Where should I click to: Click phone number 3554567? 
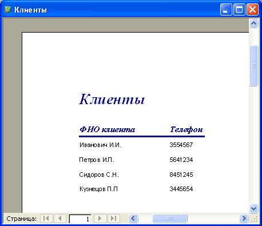[181, 145]
